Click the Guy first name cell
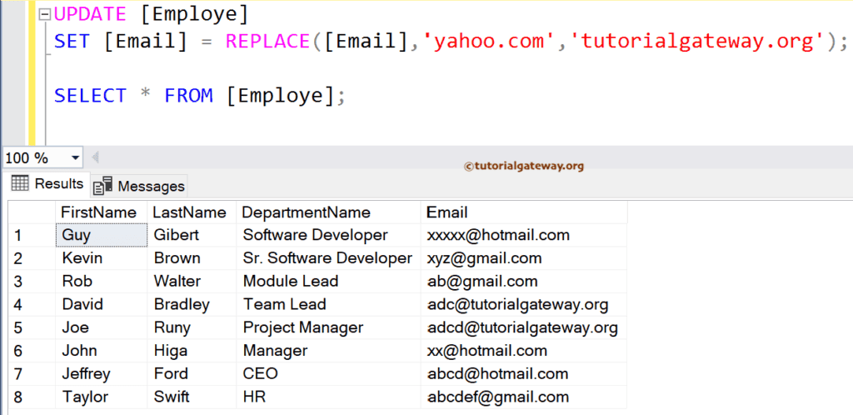853x415 pixels. click(x=101, y=235)
